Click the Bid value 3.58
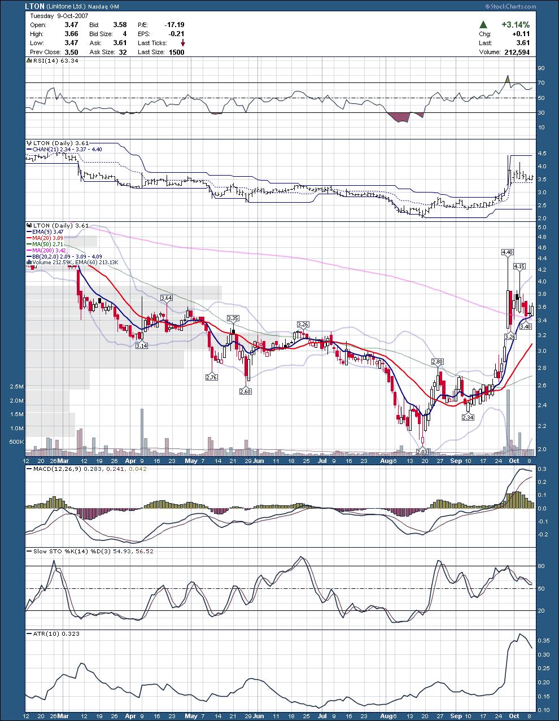This screenshot has height=721, width=559. pos(119,25)
